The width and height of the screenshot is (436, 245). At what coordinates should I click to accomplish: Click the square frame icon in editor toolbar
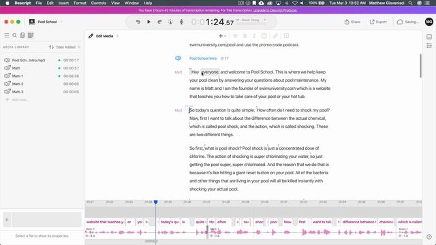(264, 36)
